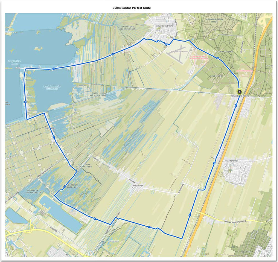Select the Loosdrechtse Plassen lake label
278x262 pixels.
[14, 62]
